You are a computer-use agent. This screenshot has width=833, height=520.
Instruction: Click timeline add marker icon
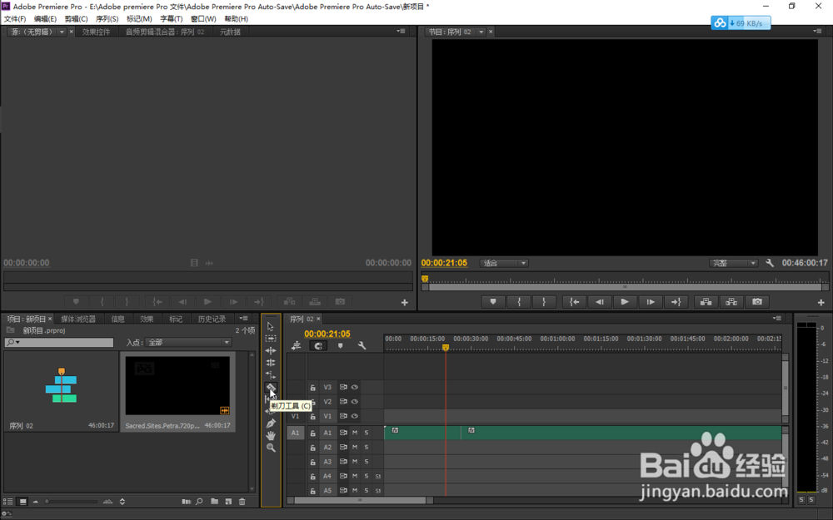340,345
